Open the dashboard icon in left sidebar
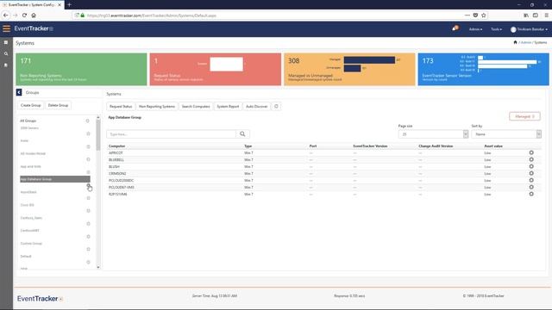552x310 pixels. coord(6,42)
